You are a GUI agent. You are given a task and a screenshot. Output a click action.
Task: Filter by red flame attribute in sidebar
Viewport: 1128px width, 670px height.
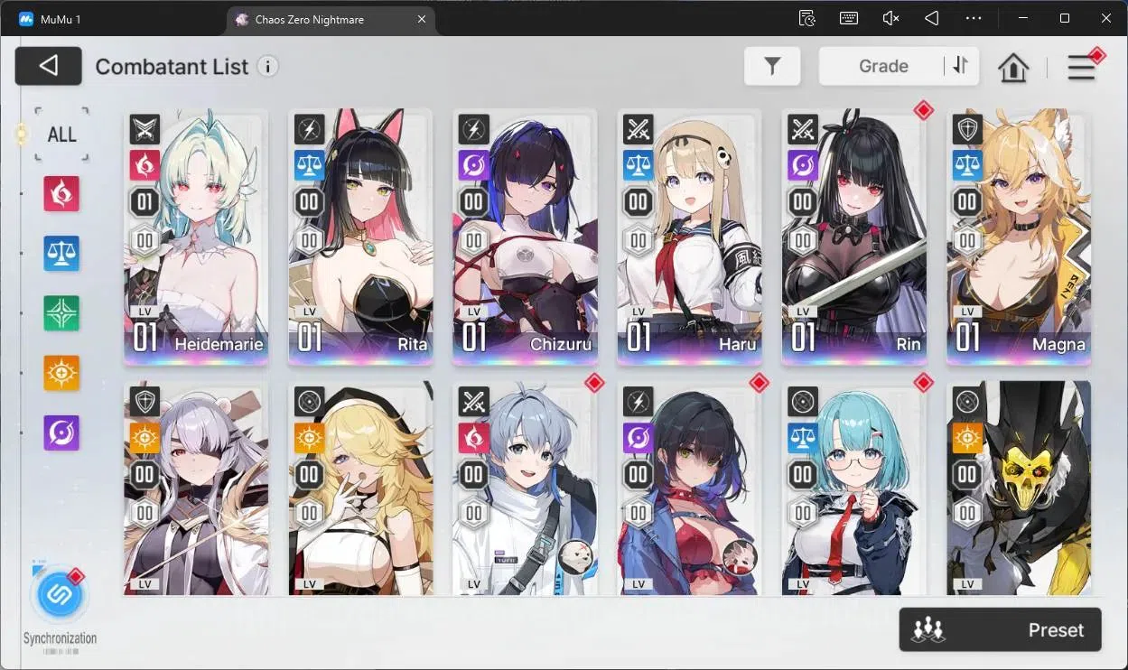pos(61,193)
